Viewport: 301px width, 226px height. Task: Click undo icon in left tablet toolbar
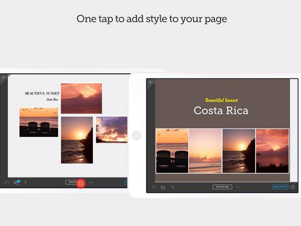coord(7,182)
